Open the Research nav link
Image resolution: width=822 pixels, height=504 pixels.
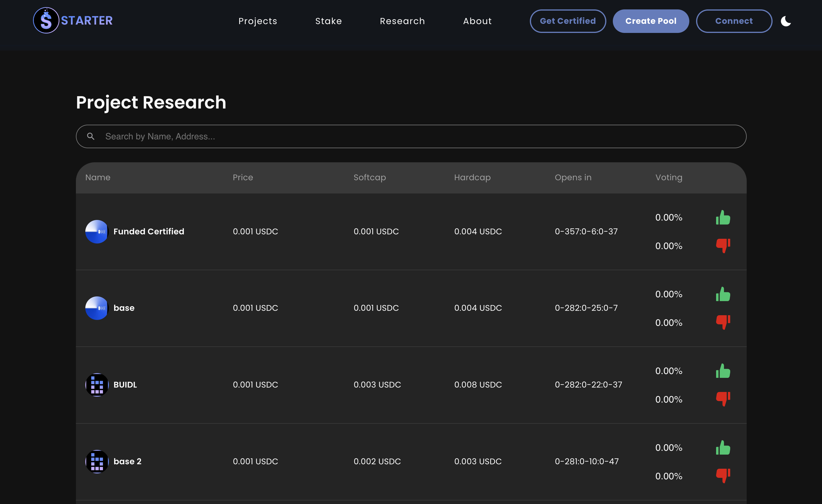coord(402,21)
